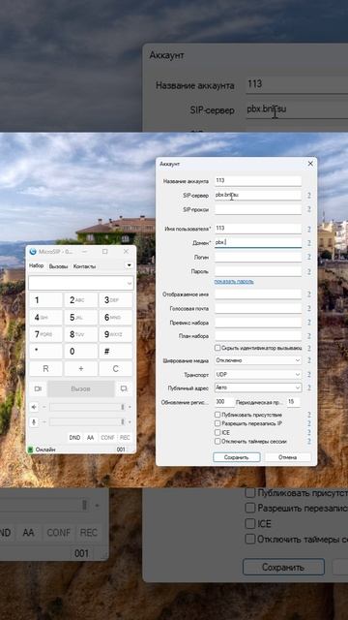This screenshot has height=620, width=348.
Task: Tap the keypad 1 key
Action: (45, 300)
